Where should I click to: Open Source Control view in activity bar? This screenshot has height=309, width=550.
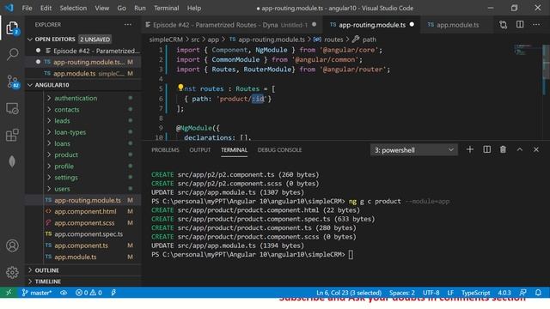[x=13, y=82]
